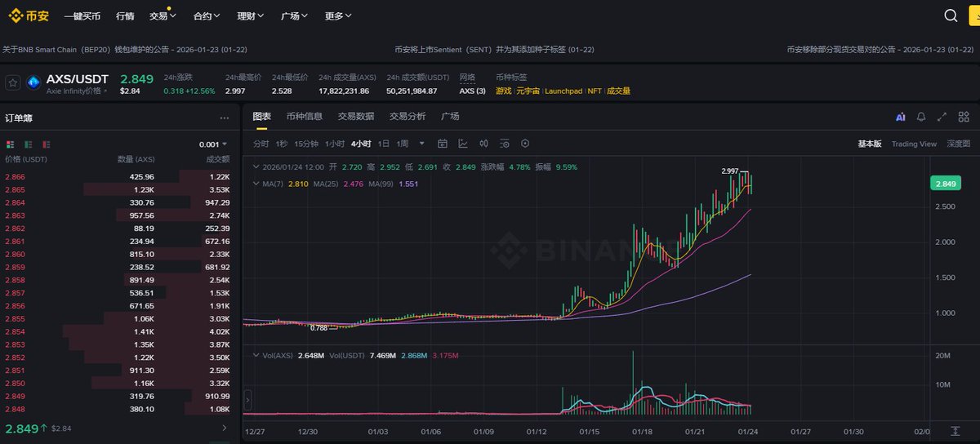980x444 pixels.
Task: Click chart scale reset icon at bottom right
Action: point(955,430)
